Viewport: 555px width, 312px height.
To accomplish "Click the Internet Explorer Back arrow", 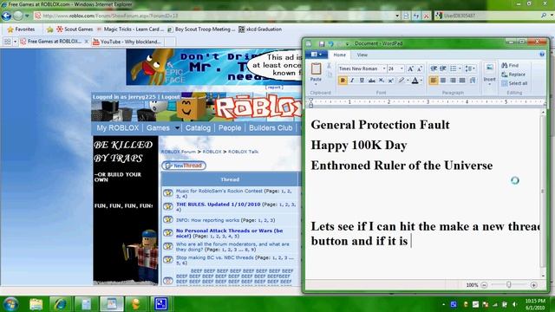I will (6, 16).
